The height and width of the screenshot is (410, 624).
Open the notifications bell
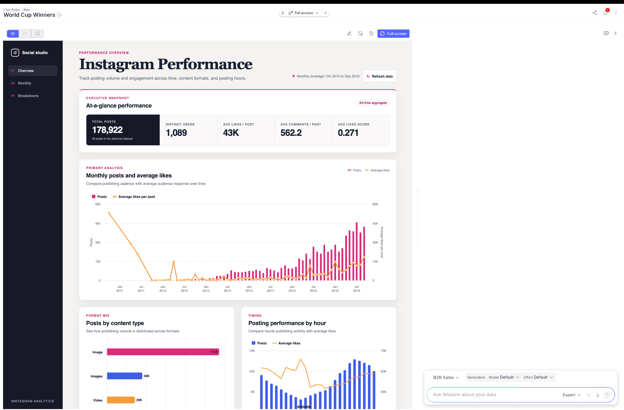coord(605,13)
